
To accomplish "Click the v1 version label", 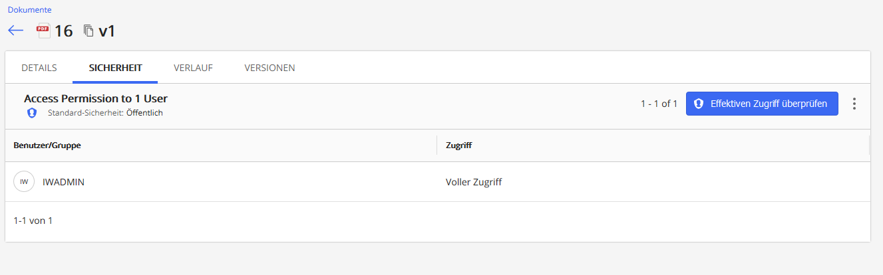I will (106, 31).
